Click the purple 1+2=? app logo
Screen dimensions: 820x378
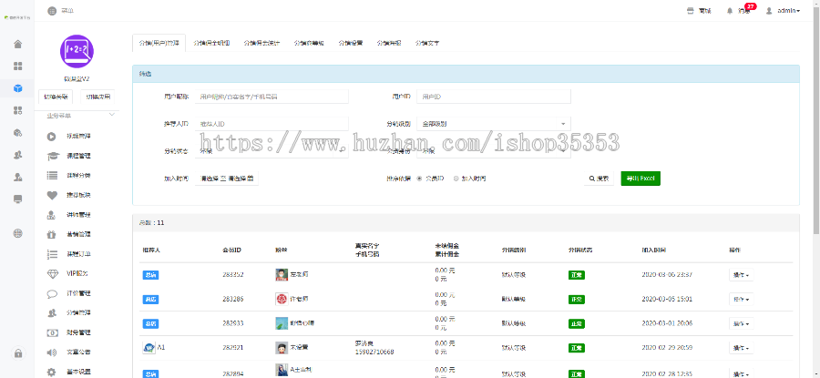(x=77, y=51)
